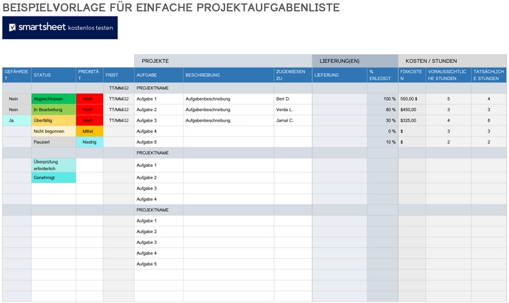This screenshot has width=509, height=303.
Task: Select the Pausiert status cell
Action: (54, 142)
